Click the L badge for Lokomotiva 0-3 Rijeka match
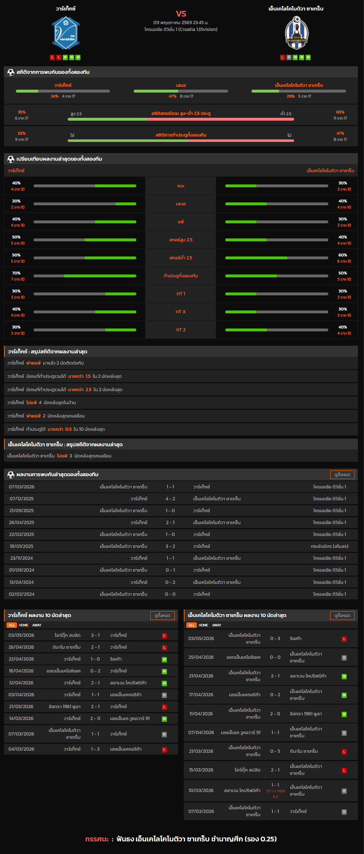The height and width of the screenshot is (854, 364). (x=344, y=639)
